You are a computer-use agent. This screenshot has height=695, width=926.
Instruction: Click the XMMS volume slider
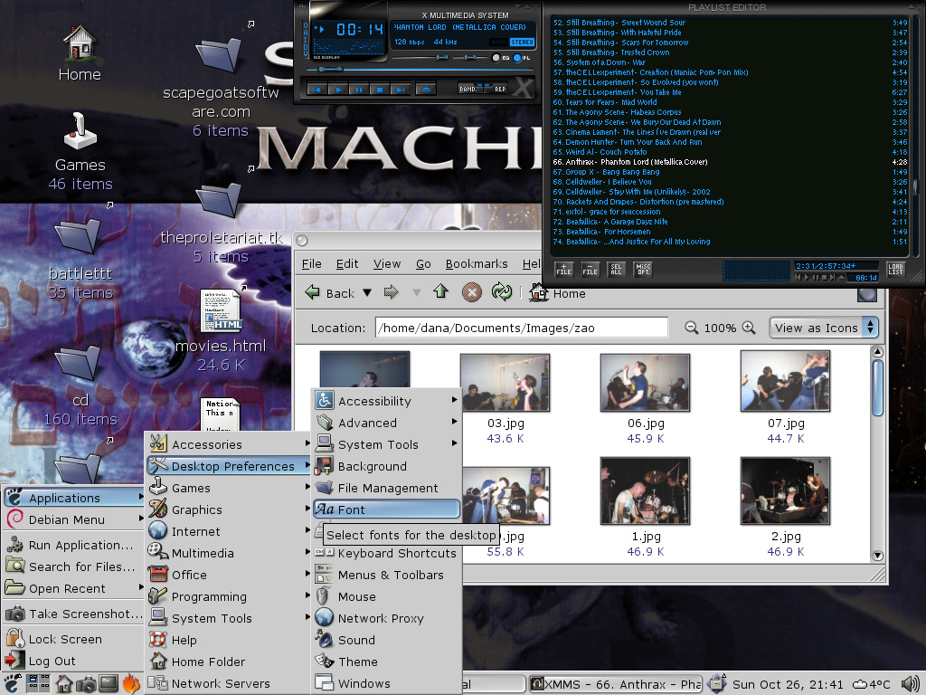[x=421, y=57]
